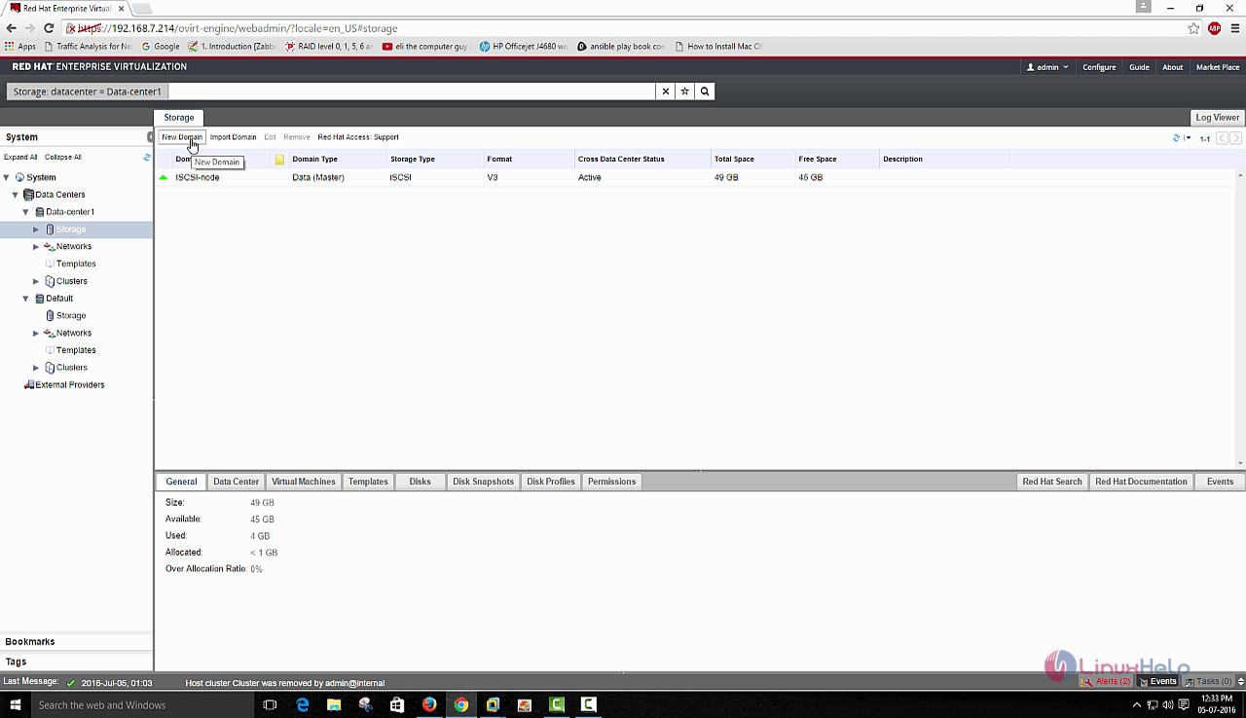Collapse the Default data center arrow
The image size is (1246, 718).
(25, 299)
